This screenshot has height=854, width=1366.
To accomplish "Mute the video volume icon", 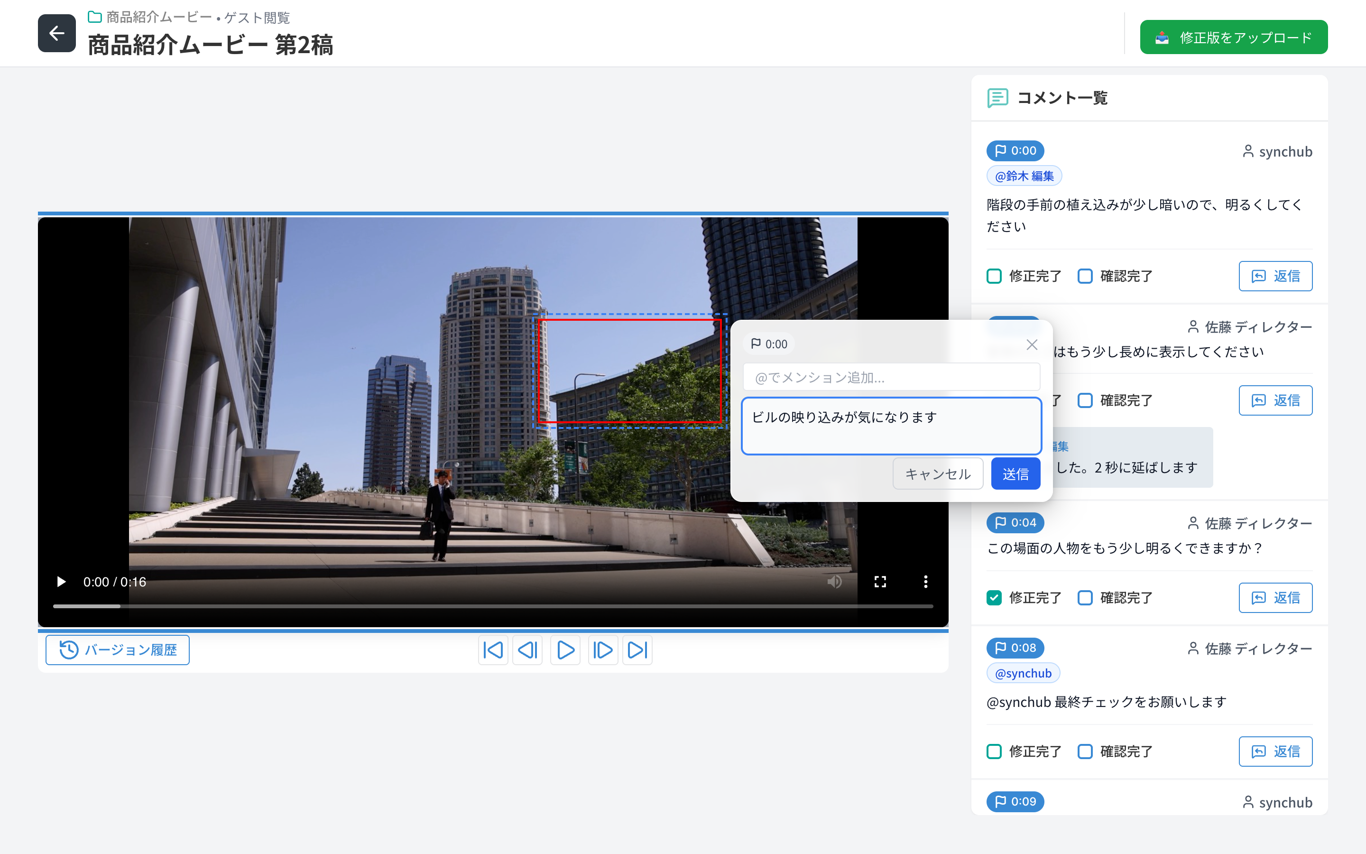I will coord(834,582).
